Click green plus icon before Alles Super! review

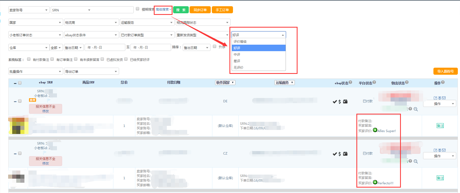tap(375, 130)
